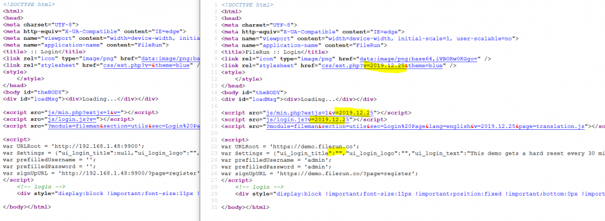Click left pane Settings "ui_login_title":null line
The height and width of the screenshot is (221, 605).
click(x=102, y=153)
